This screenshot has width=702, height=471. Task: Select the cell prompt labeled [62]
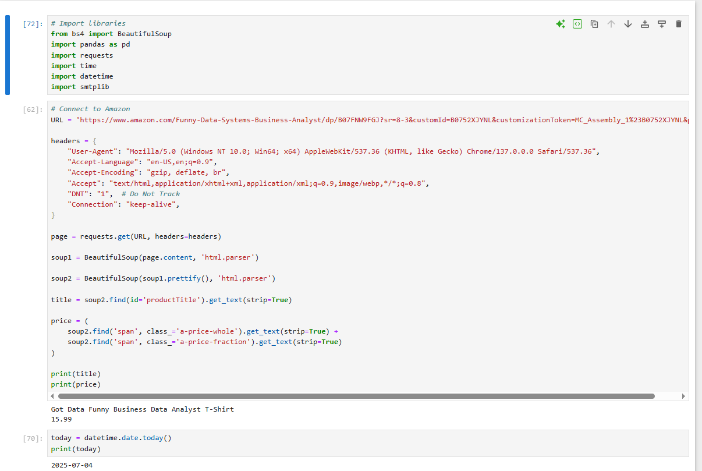32,109
